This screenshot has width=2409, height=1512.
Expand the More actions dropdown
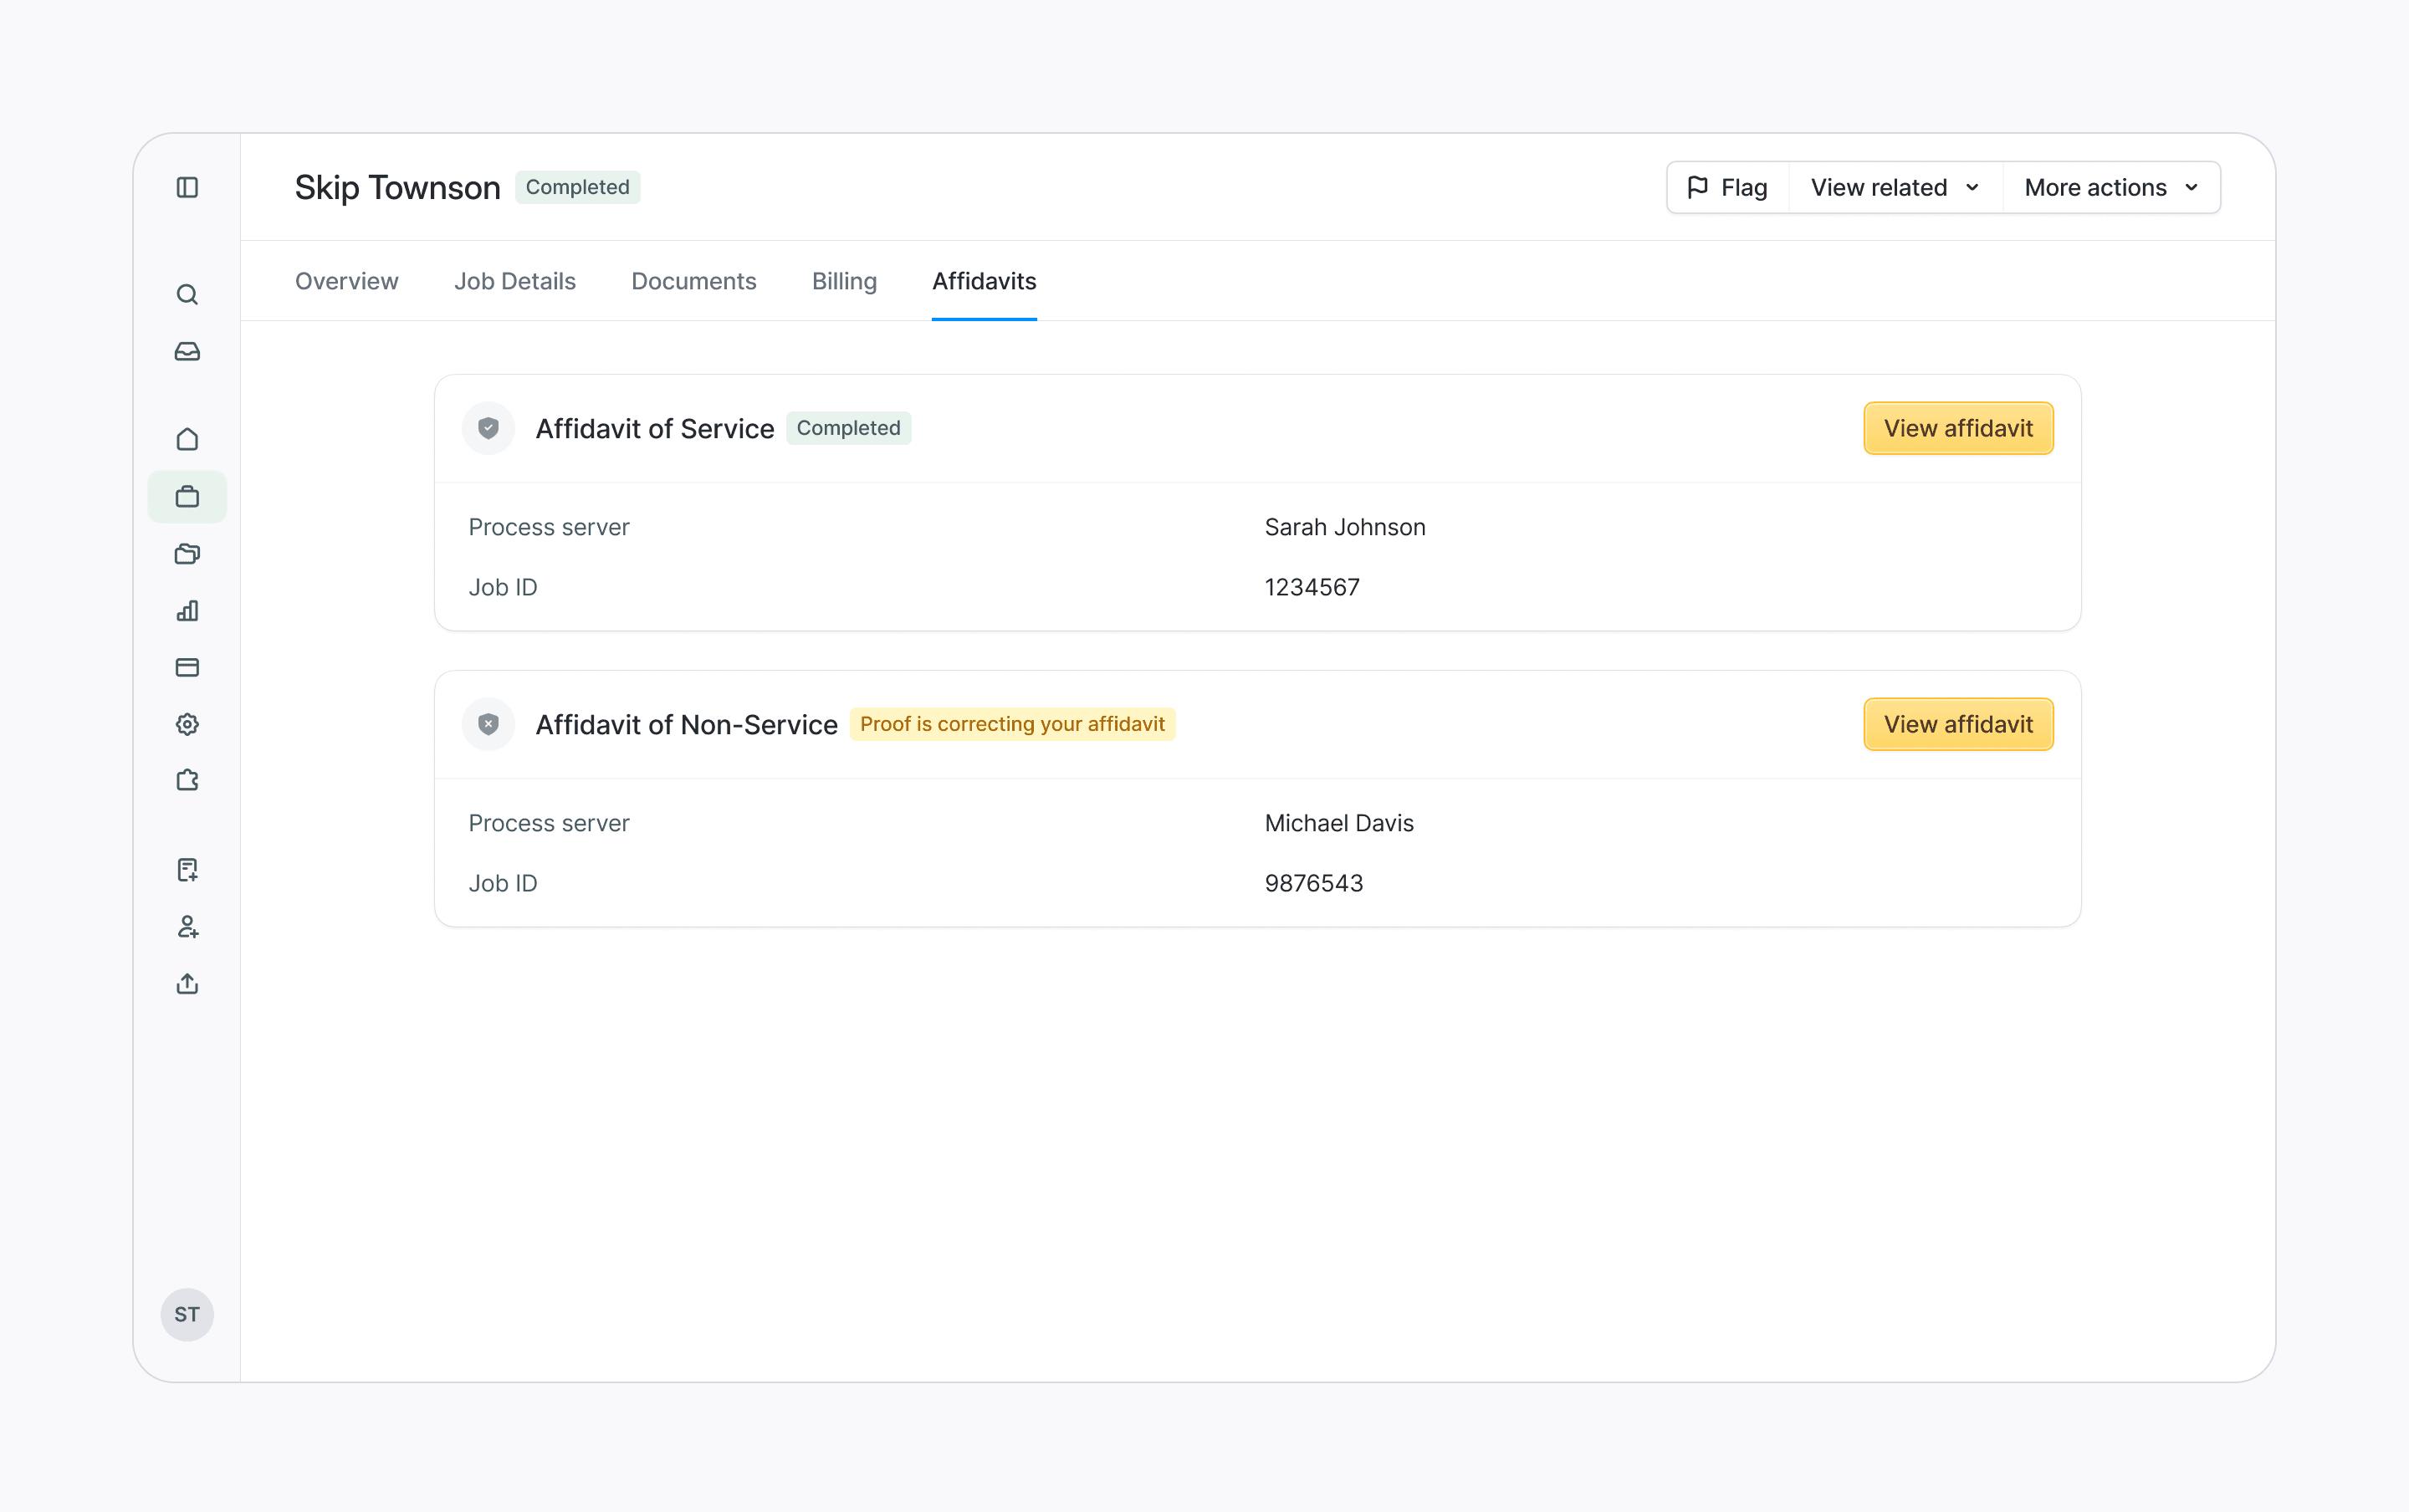point(2110,187)
